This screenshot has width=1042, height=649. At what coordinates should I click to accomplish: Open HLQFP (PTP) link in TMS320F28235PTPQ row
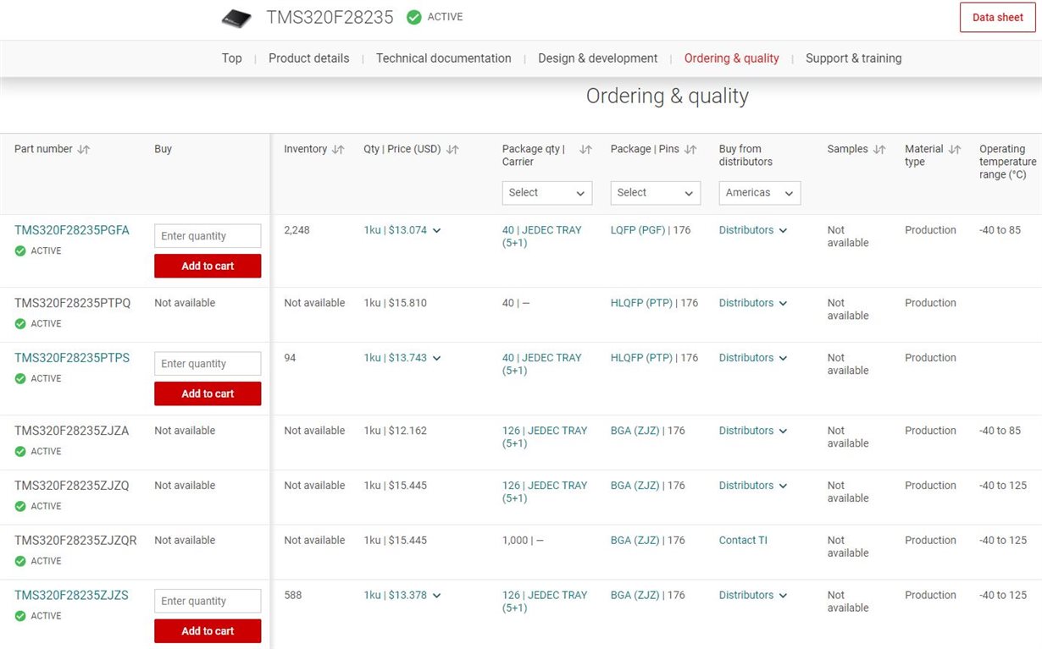641,303
